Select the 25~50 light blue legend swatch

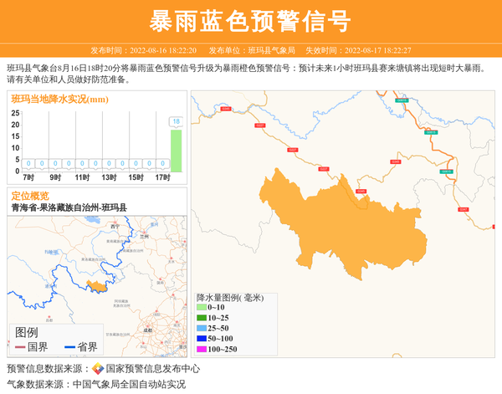[201, 328]
